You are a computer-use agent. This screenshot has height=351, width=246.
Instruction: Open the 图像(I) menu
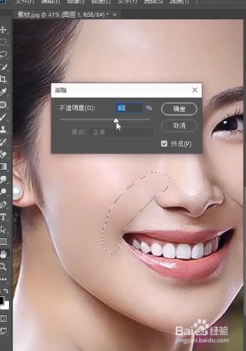pyautogui.click(x=76, y=2)
